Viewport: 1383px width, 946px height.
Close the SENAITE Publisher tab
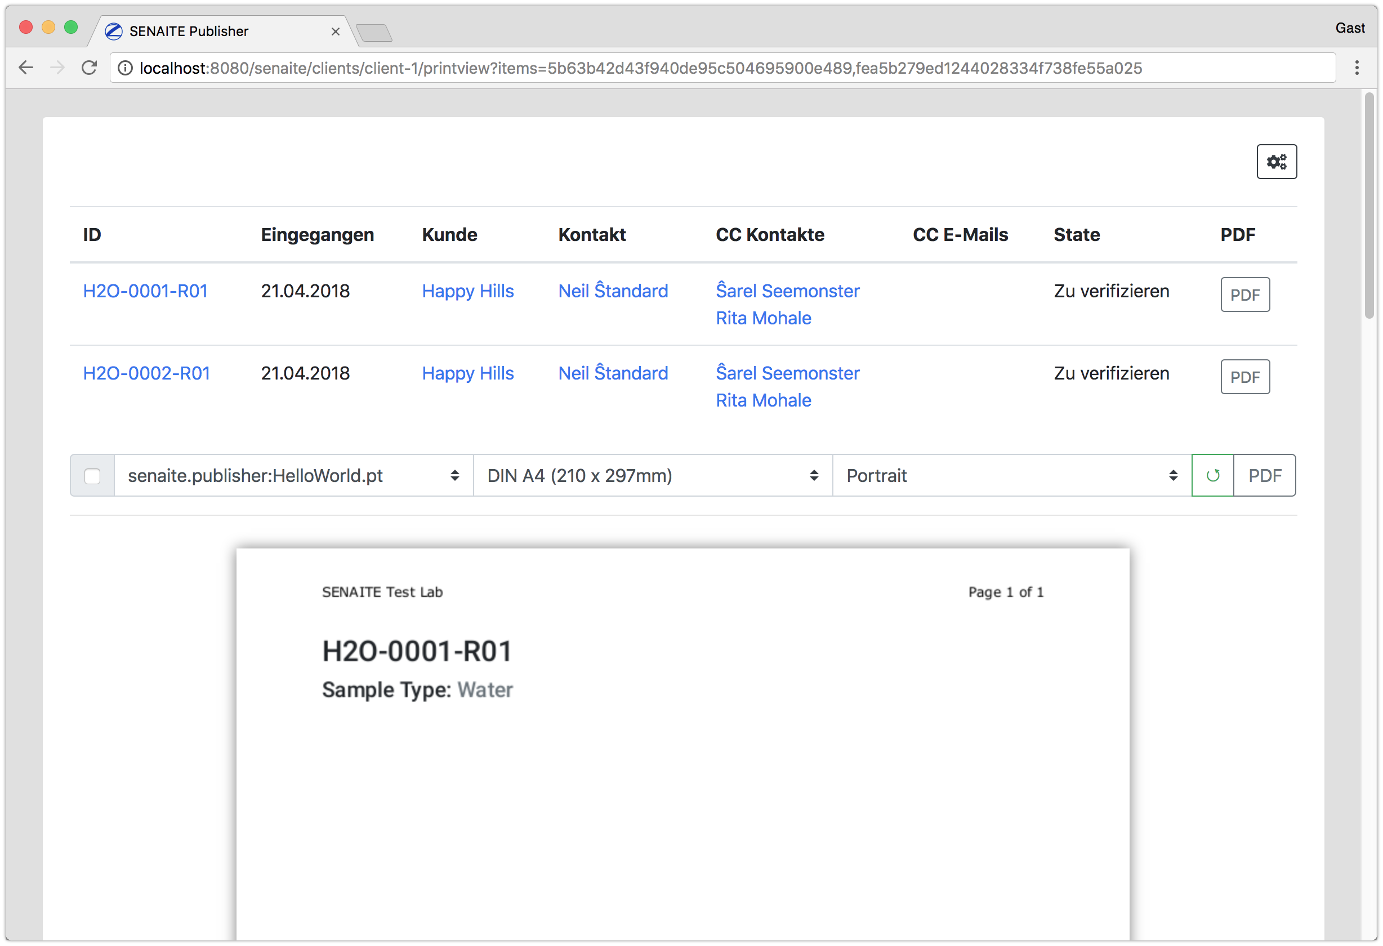336,32
